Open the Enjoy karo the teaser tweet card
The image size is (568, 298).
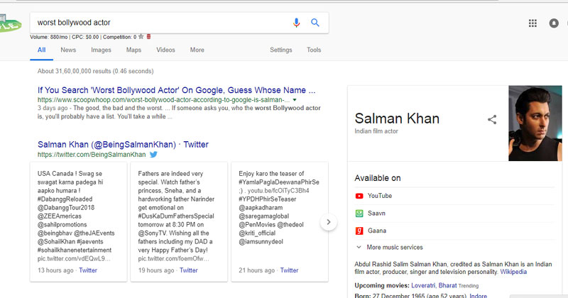(280, 222)
